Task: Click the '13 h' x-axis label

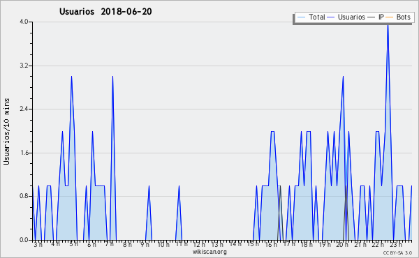Action: pos(217,245)
